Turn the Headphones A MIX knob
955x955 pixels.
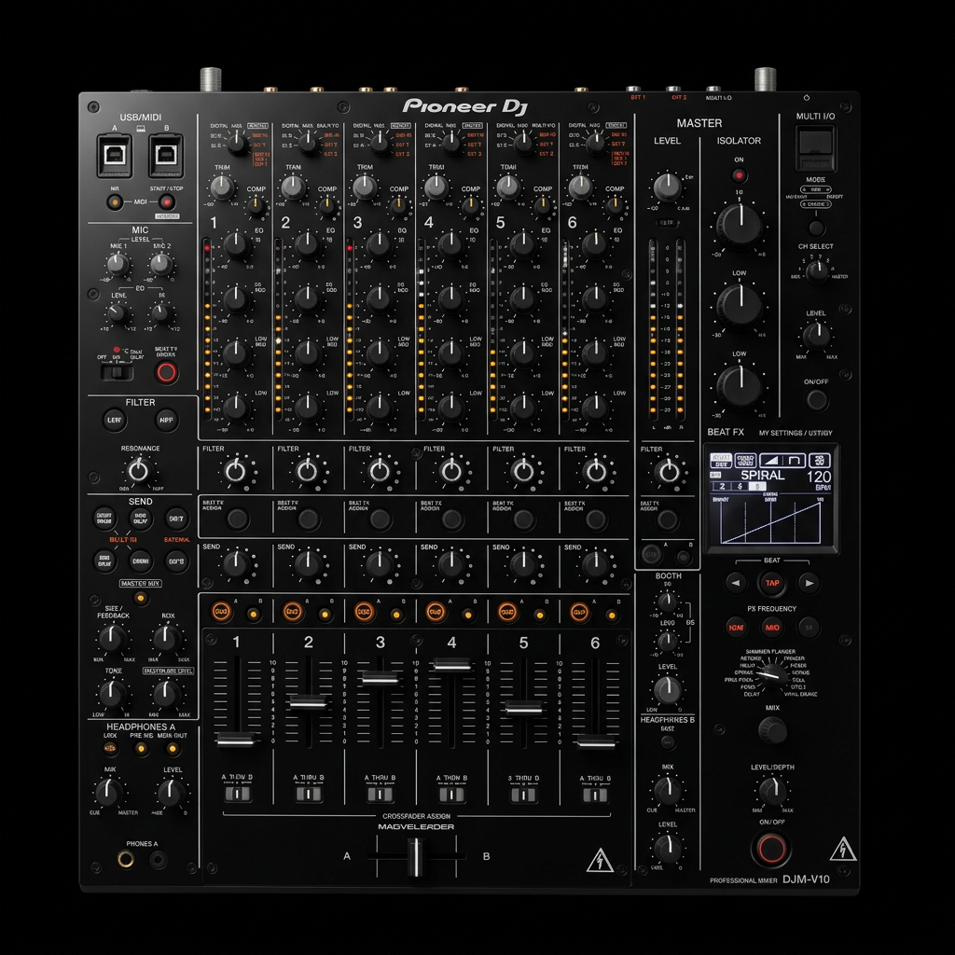(x=108, y=792)
